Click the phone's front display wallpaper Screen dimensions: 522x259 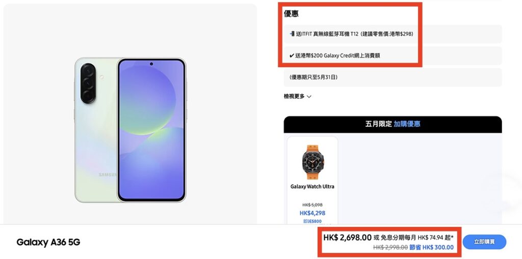click(151, 130)
